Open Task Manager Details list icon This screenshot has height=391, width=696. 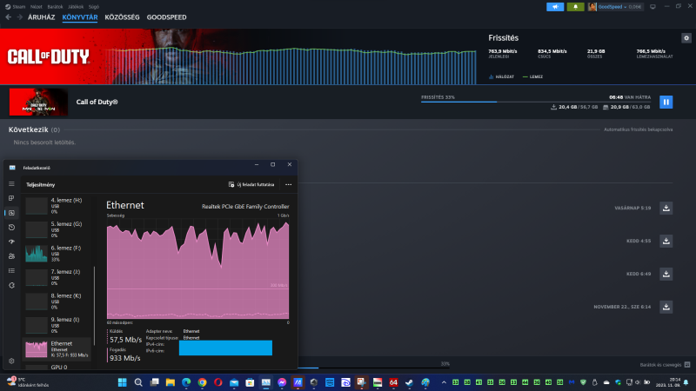(x=11, y=271)
